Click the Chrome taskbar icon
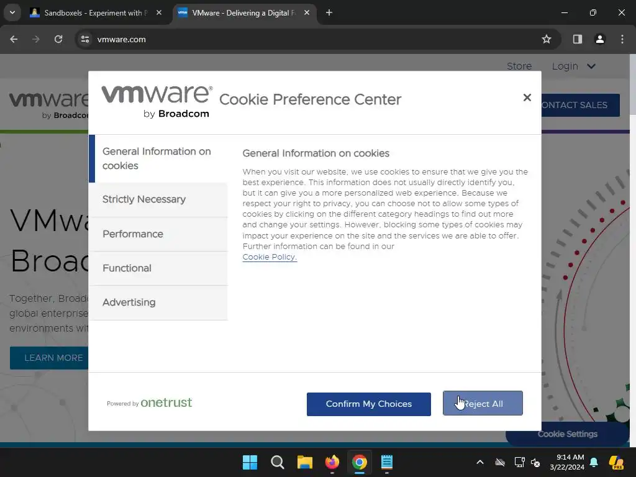 point(360,462)
